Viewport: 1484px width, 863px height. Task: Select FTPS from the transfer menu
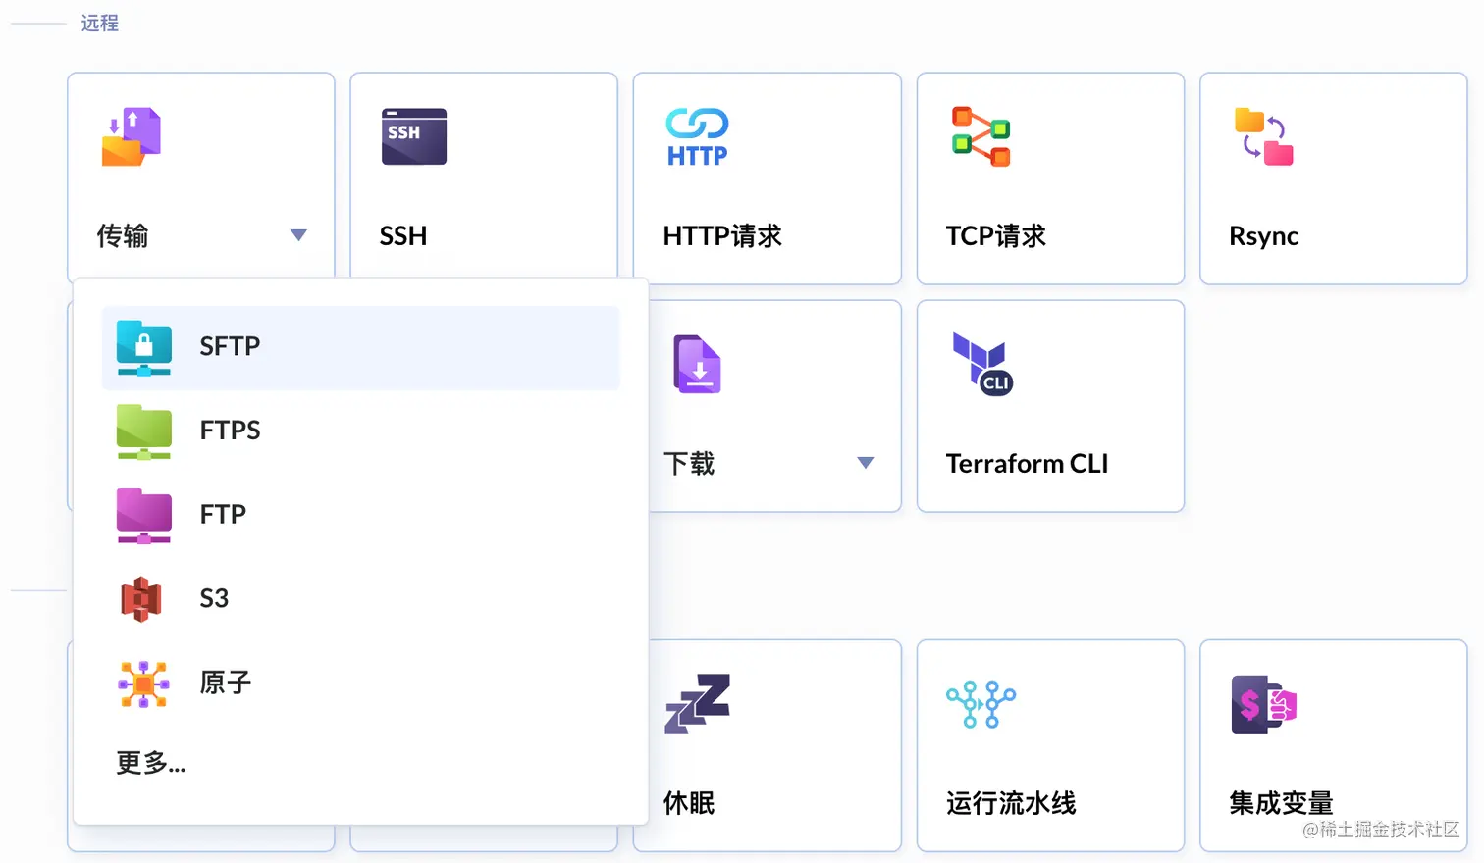pos(361,431)
